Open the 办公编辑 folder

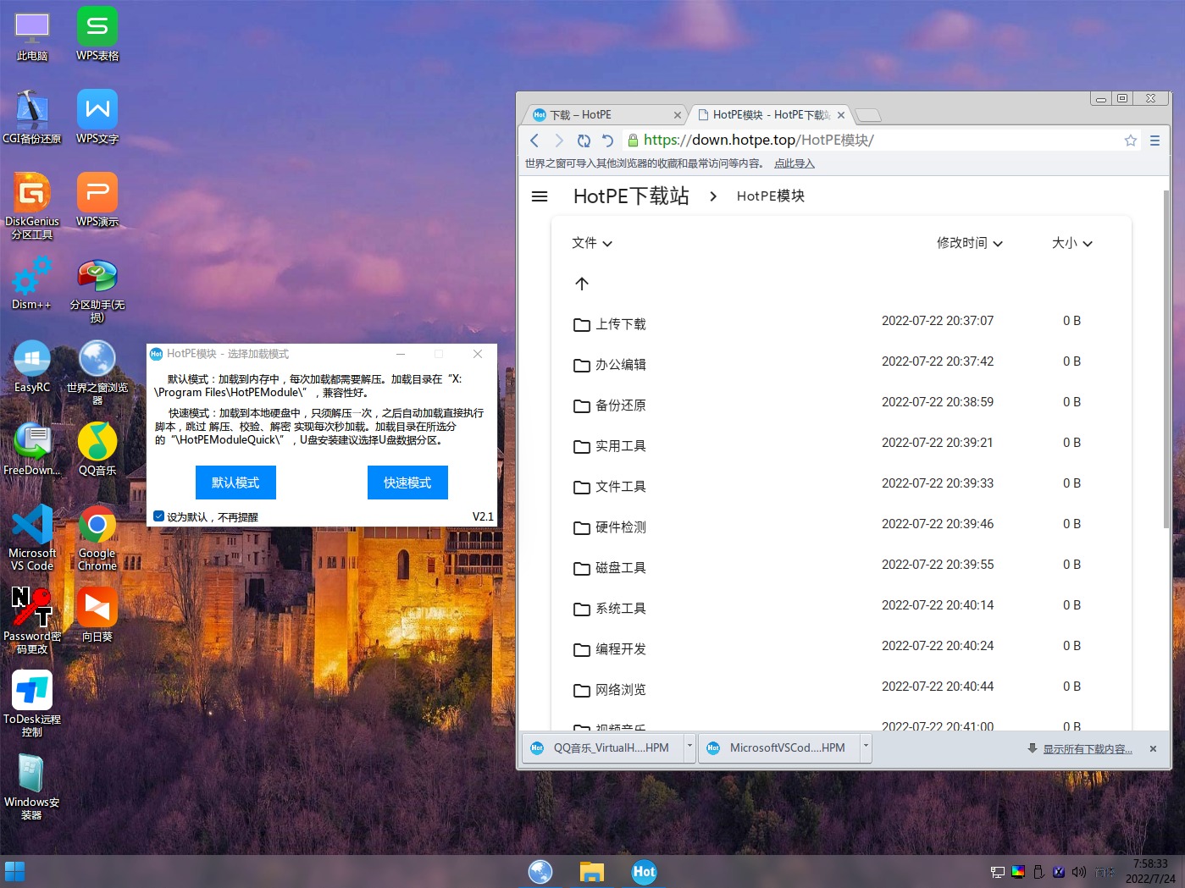tap(621, 365)
